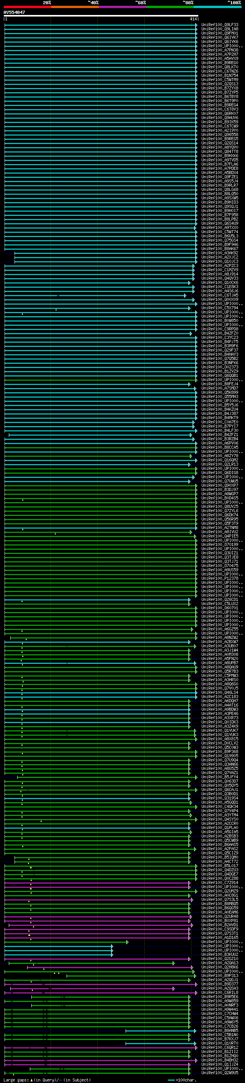Select the AV554047 query label
245x1083 pixels.
point(14,12)
